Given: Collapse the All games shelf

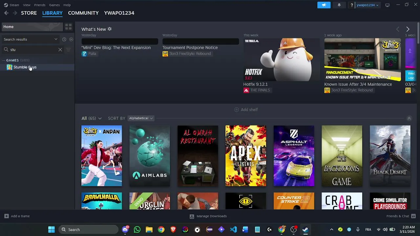Looking at the screenshot, I should pyautogui.click(x=409, y=118).
